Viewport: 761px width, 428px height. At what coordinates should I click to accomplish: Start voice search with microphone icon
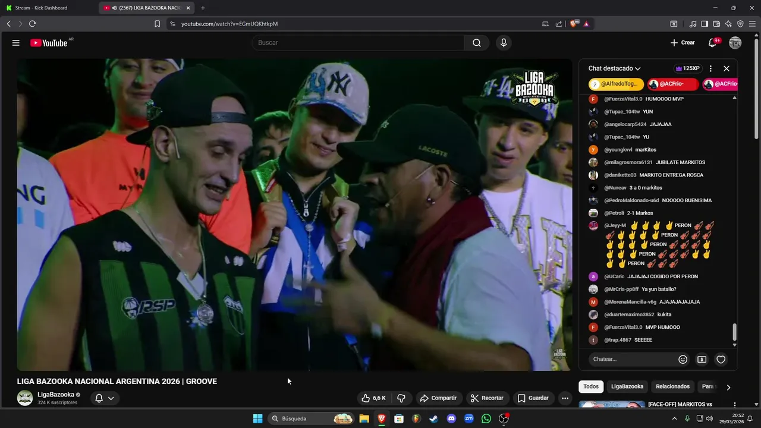point(504,43)
